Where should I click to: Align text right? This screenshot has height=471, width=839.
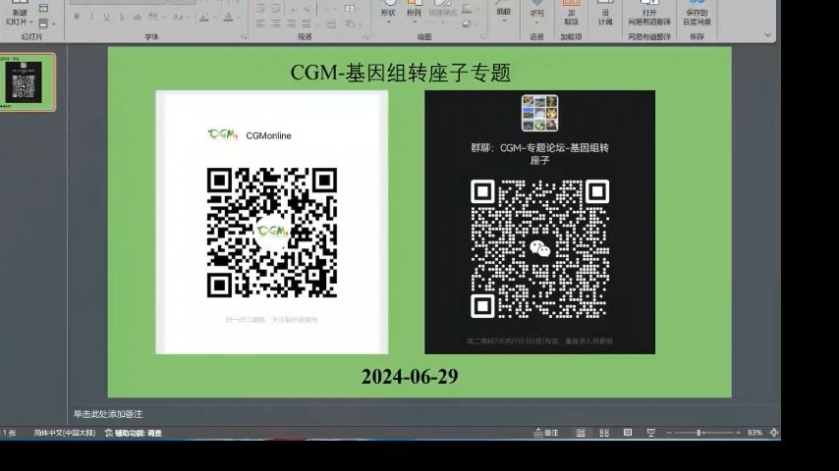tap(291, 24)
